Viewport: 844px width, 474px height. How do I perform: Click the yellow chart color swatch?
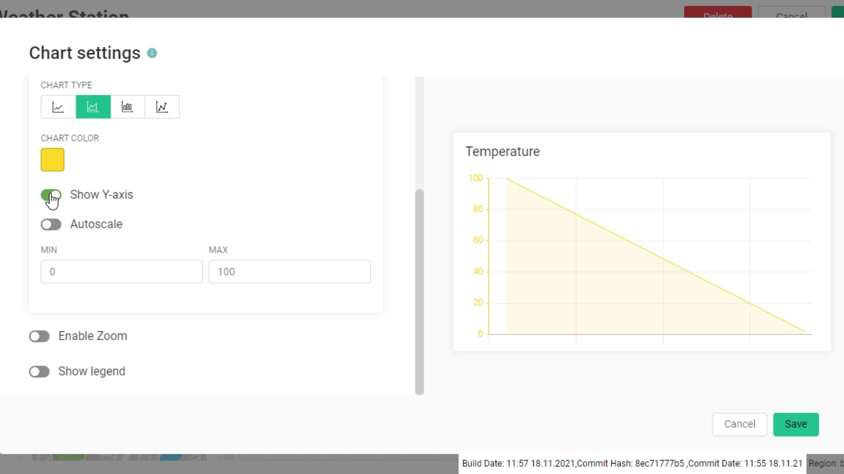pos(52,160)
